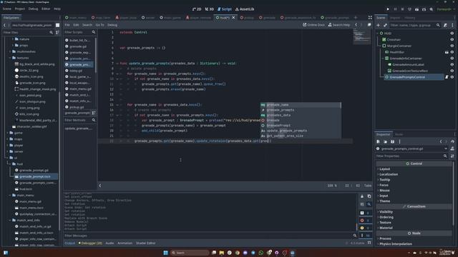The image size is (458, 257).
Task: Switch to the Debugger bottom panel
Action: (90, 243)
